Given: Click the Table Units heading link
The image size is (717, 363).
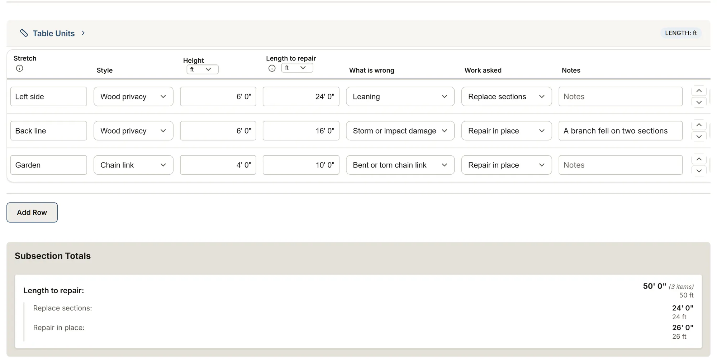Looking at the screenshot, I should [54, 33].
